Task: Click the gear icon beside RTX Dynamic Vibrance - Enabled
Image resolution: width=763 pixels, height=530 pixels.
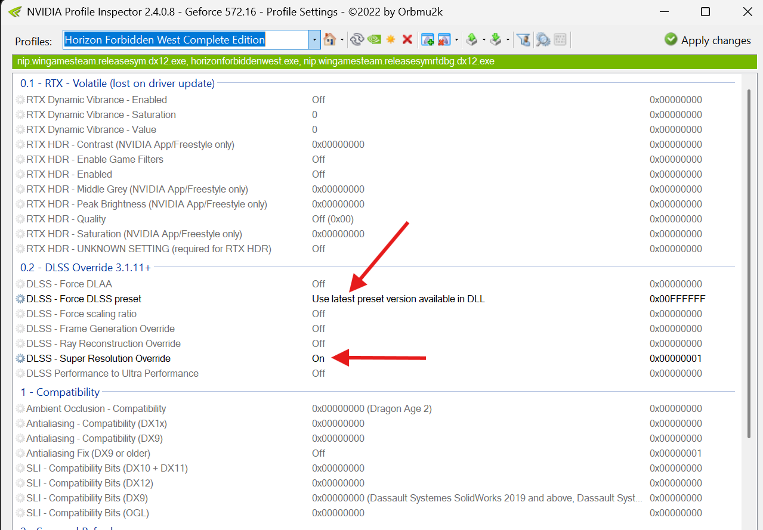Action: point(20,100)
